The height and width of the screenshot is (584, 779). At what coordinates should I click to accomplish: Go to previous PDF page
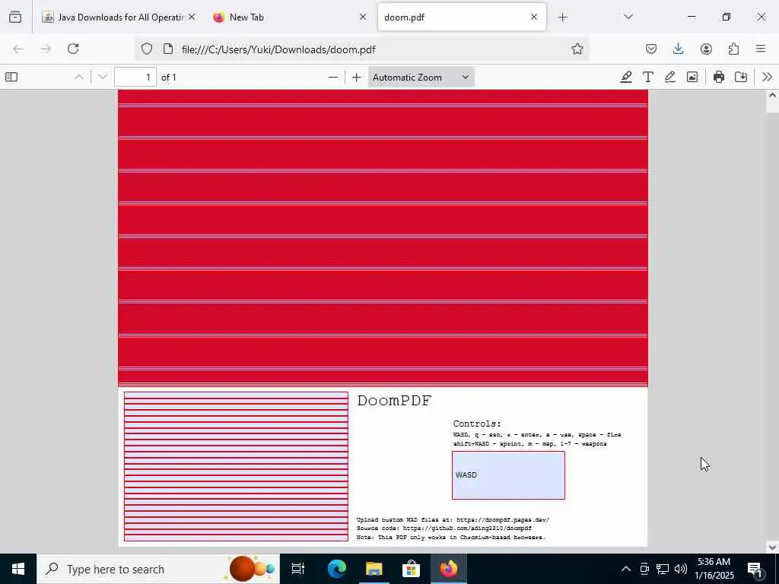tap(79, 77)
